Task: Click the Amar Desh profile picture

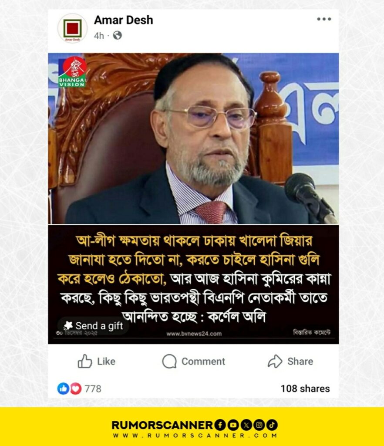Action: [x=72, y=28]
